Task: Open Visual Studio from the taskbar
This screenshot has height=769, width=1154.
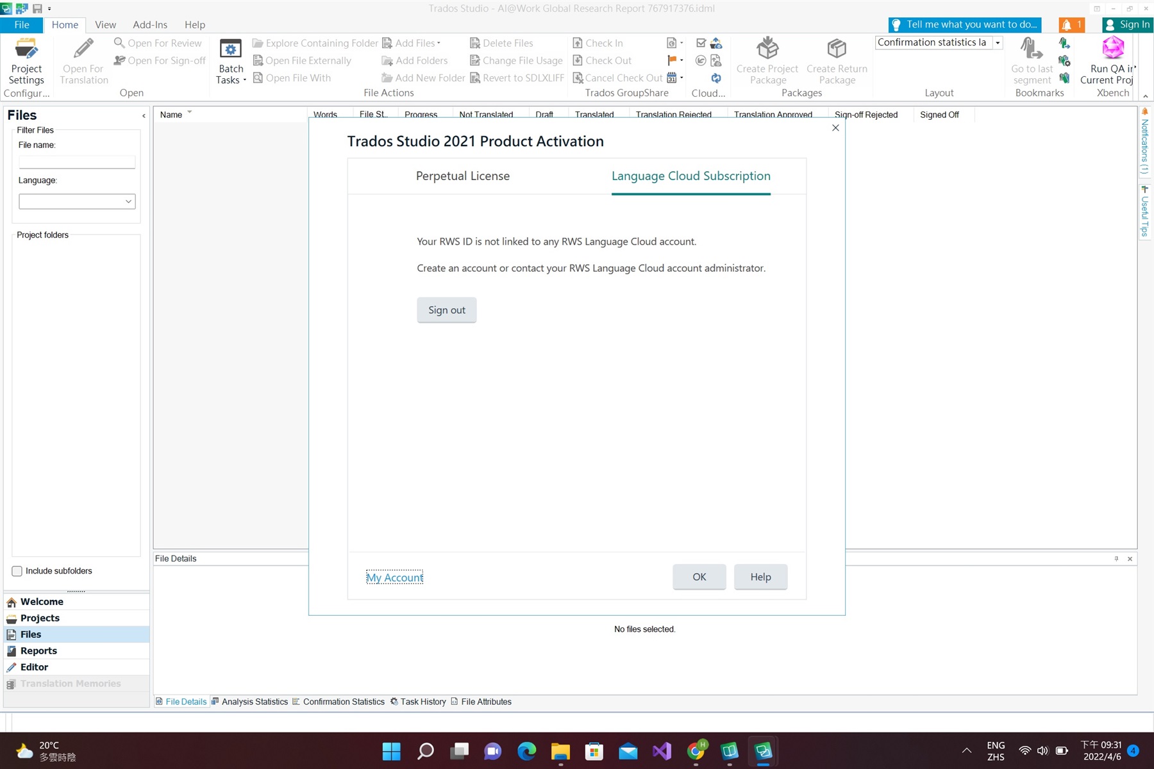Action: click(662, 751)
